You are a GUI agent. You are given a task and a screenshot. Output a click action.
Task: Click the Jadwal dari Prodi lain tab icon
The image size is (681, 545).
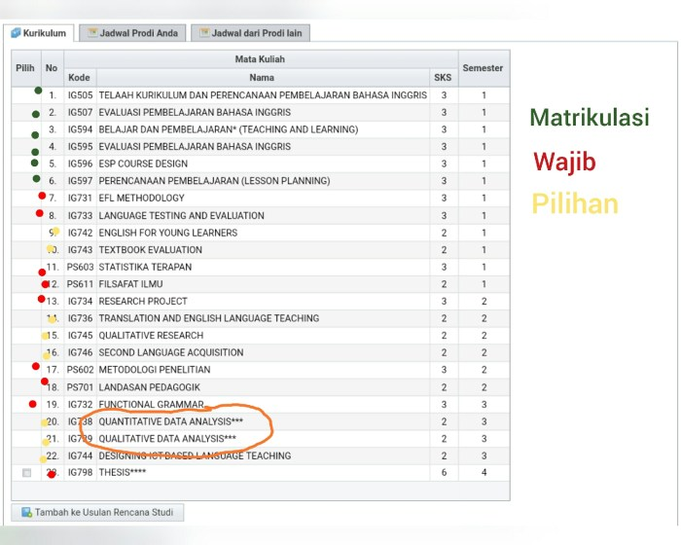click(204, 32)
